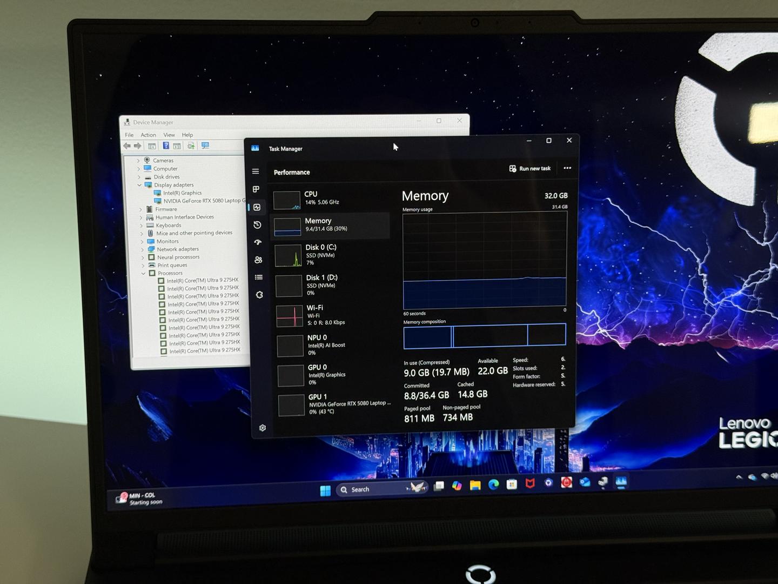This screenshot has height=584, width=778.
Task: Click the Task Manager taskbar icon
Action: coord(621,481)
